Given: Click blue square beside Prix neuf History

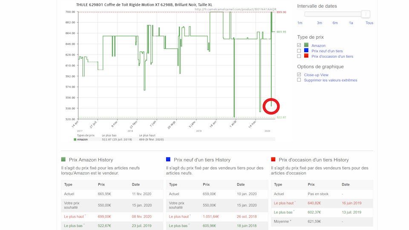Looking at the screenshot, I should 168,159.
